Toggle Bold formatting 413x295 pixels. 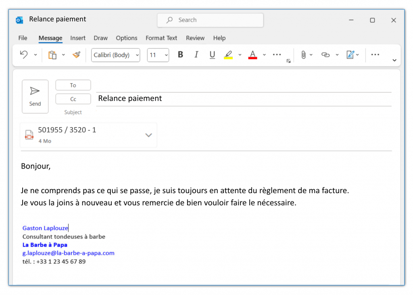coord(180,55)
